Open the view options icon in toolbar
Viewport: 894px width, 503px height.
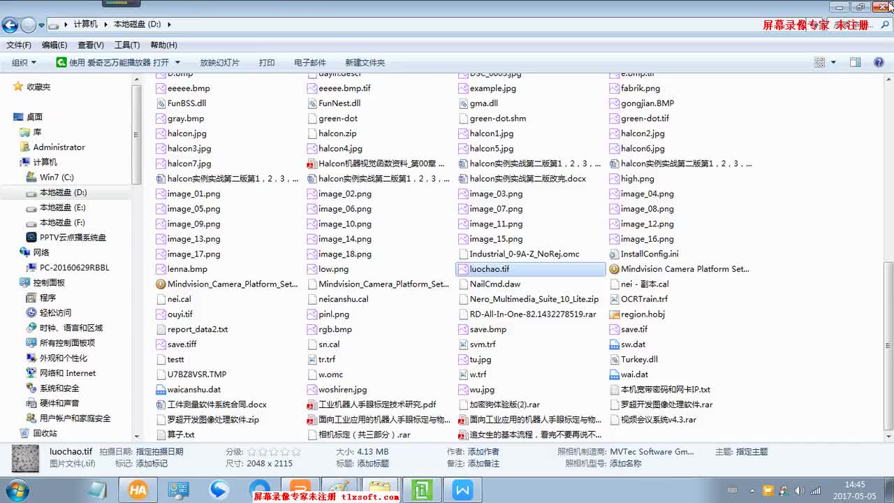[x=820, y=62]
